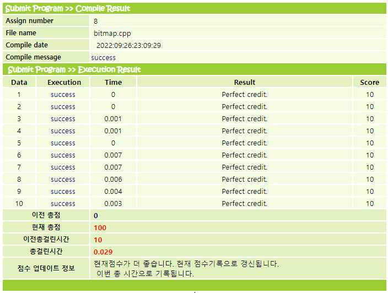Select the 이전 총점 label
This screenshot has width=388, height=293.
[46, 215]
